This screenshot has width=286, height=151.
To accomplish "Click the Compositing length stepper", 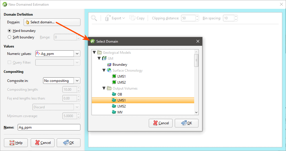I will coord(78,90).
